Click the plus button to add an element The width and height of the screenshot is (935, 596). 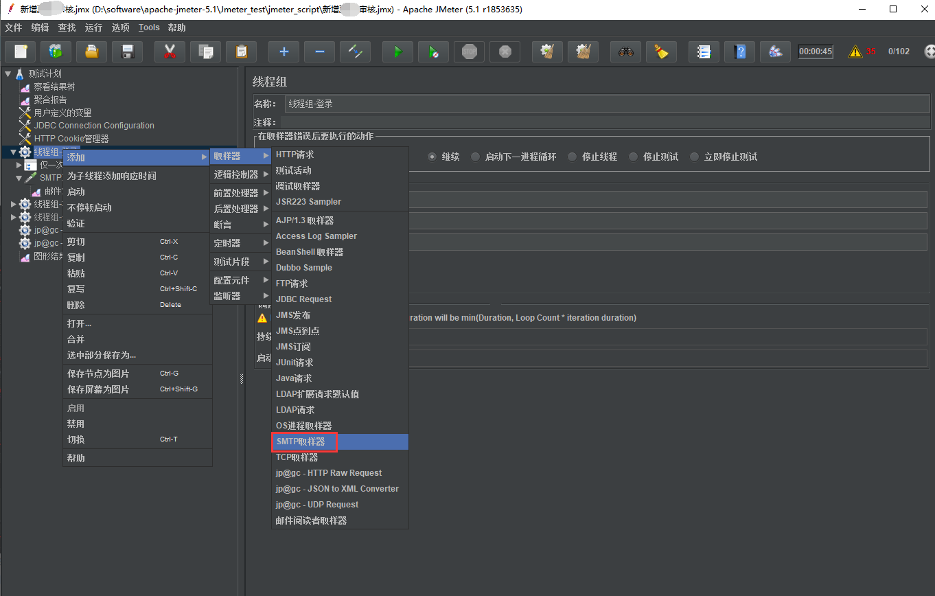click(284, 51)
